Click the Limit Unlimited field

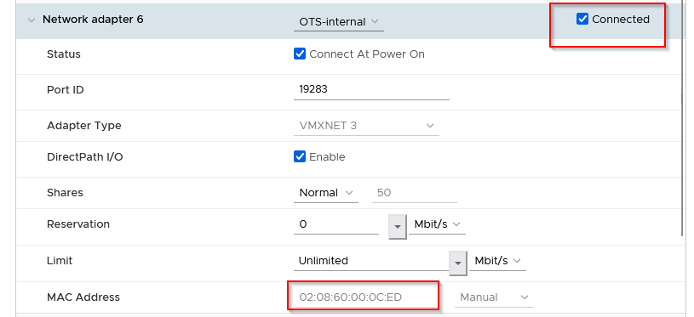[x=371, y=261]
